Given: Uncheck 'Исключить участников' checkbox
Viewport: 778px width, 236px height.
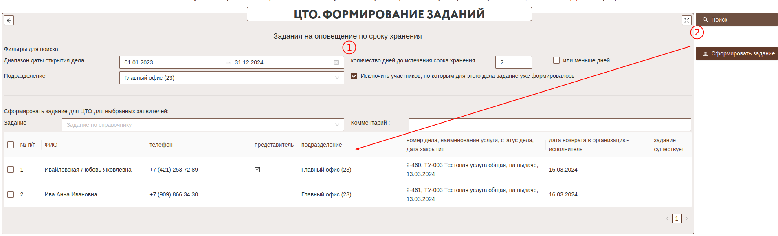Looking at the screenshot, I should [354, 76].
